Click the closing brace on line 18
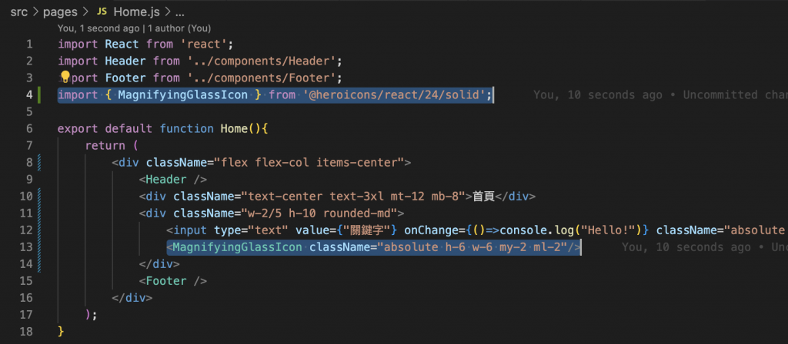 click(x=62, y=331)
